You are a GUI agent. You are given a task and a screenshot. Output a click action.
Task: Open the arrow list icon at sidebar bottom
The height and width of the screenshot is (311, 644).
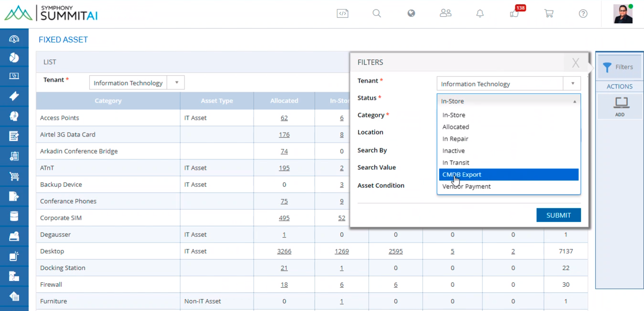(14, 296)
